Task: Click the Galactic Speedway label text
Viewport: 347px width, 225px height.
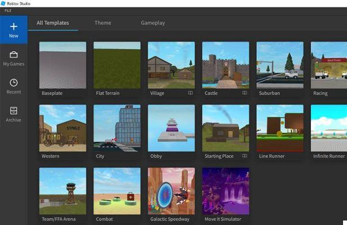Action: coord(170,219)
